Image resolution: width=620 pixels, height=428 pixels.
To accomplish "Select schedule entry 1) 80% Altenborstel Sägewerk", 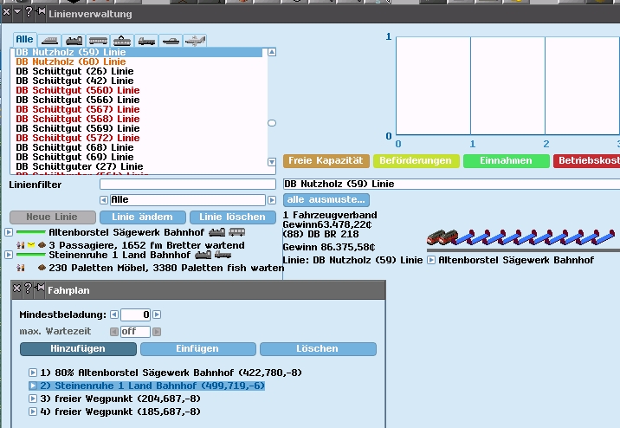I will pos(171,373).
